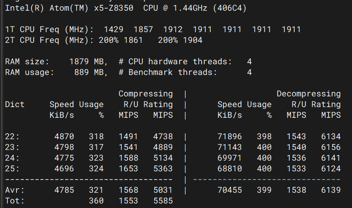Click the 71896 decompressing speed value
This screenshot has width=352, height=208.
tap(229, 136)
